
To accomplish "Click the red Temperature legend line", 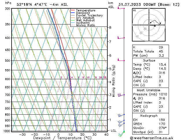I will point(73,10).
